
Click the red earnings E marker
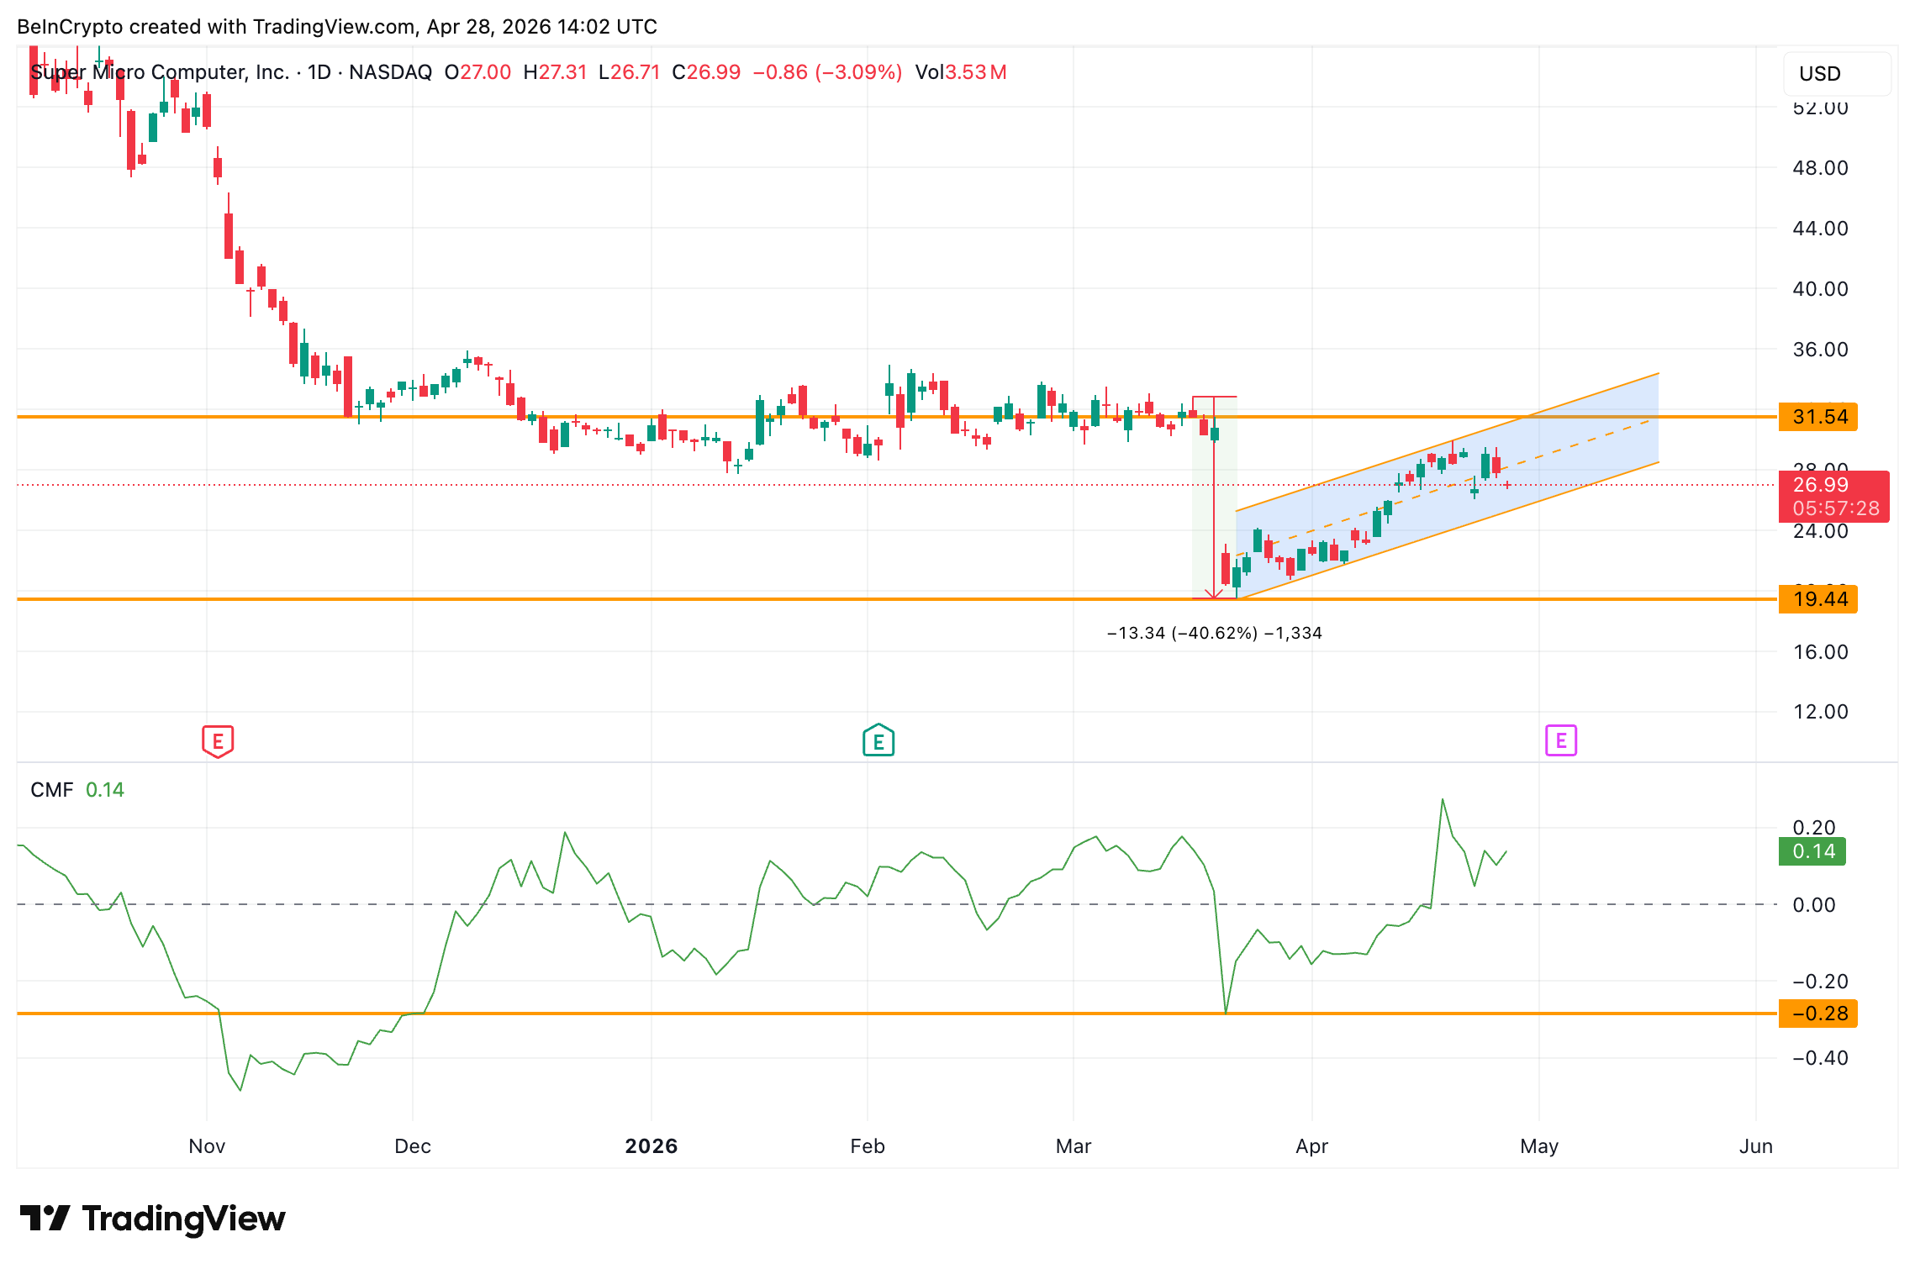(218, 741)
